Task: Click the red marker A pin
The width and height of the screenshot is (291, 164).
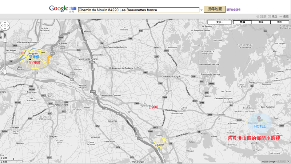Action: (x=259, y=119)
